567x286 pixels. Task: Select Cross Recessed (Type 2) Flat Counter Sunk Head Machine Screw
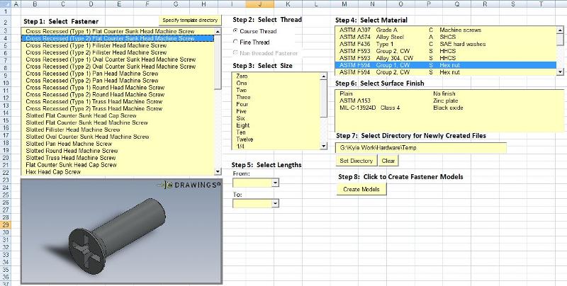pyautogui.click(x=118, y=38)
